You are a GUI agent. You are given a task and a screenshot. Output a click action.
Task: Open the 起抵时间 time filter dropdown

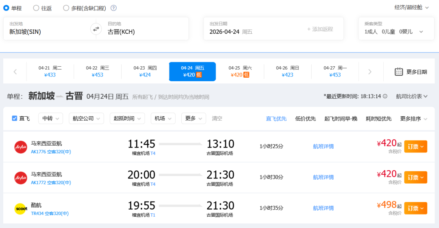pyautogui.click(x=127, y=118)
